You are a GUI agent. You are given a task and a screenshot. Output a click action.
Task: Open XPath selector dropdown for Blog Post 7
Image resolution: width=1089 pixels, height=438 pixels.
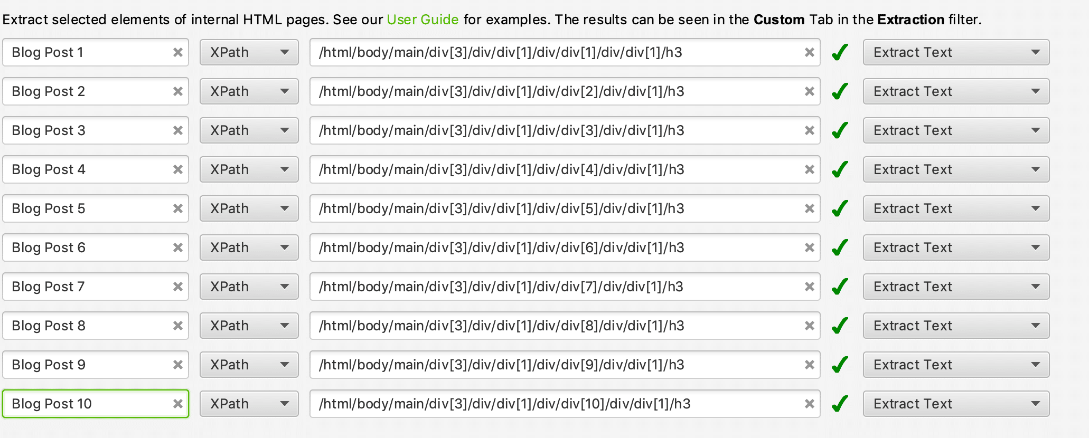[x=249, y=287]
